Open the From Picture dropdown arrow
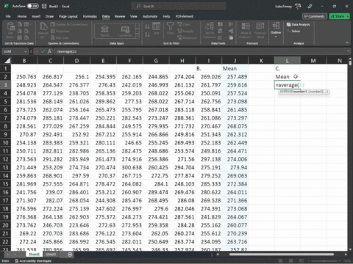This screenshot has height=264, width=353. tap(30, 24)
